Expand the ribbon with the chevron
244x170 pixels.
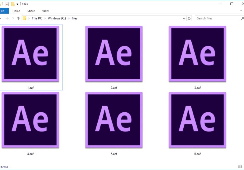[241, 11]
